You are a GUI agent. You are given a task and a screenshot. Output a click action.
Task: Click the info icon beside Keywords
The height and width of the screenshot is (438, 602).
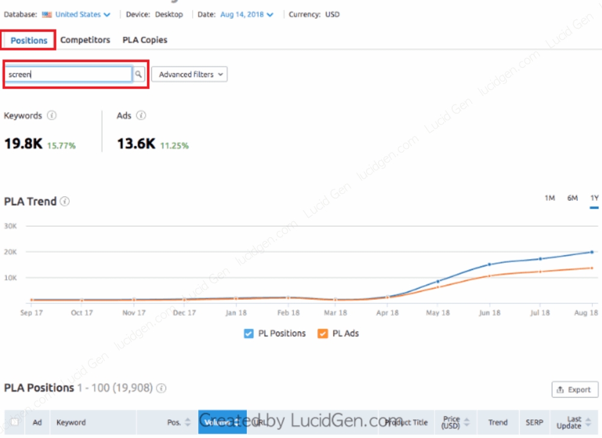coord(52,116)
